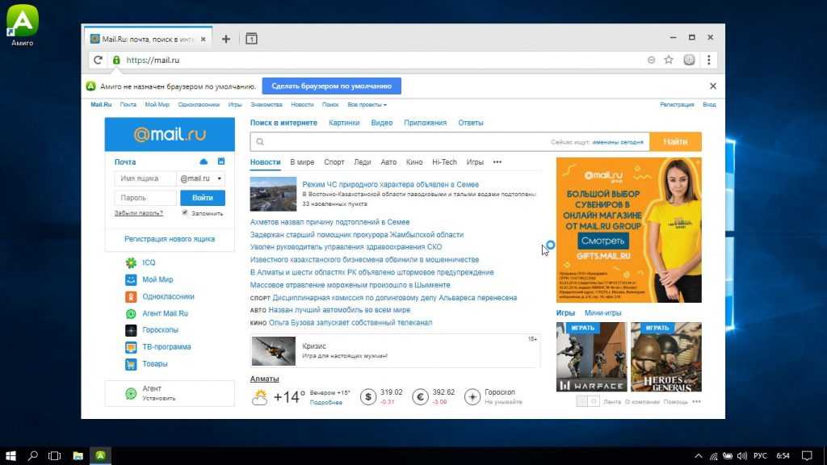Toggle the Запомнить checkbox
The height and width of the screenshot is (465, 827).
coord(185,213)
